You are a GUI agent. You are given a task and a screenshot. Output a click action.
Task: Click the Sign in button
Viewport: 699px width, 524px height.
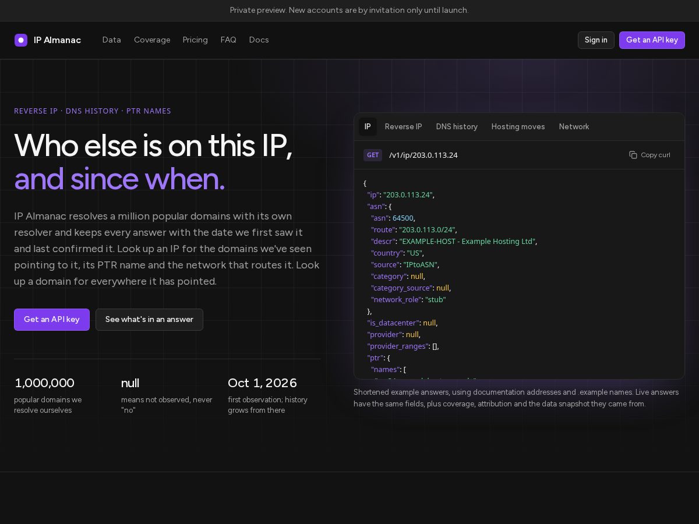[596, 40]
